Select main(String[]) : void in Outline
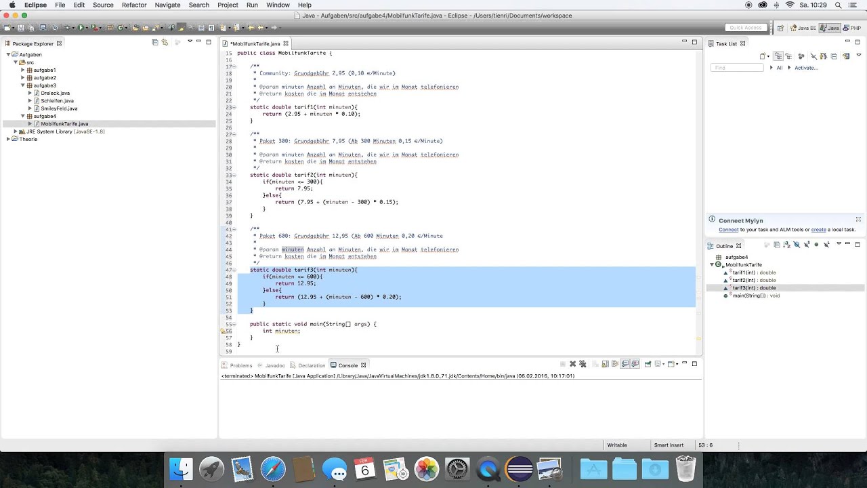867x488 pixels. click(x=755, y=296)
